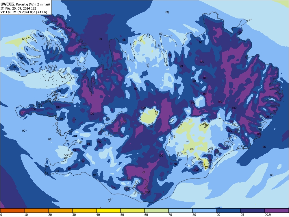
Task: Click the pale blue 70–80 legend swatch
Action: pyautogui.click(x=180, y=211)
